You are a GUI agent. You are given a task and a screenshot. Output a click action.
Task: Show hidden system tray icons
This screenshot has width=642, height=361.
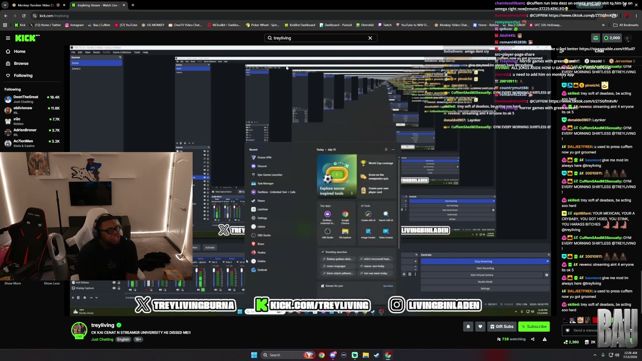point(595,355)
